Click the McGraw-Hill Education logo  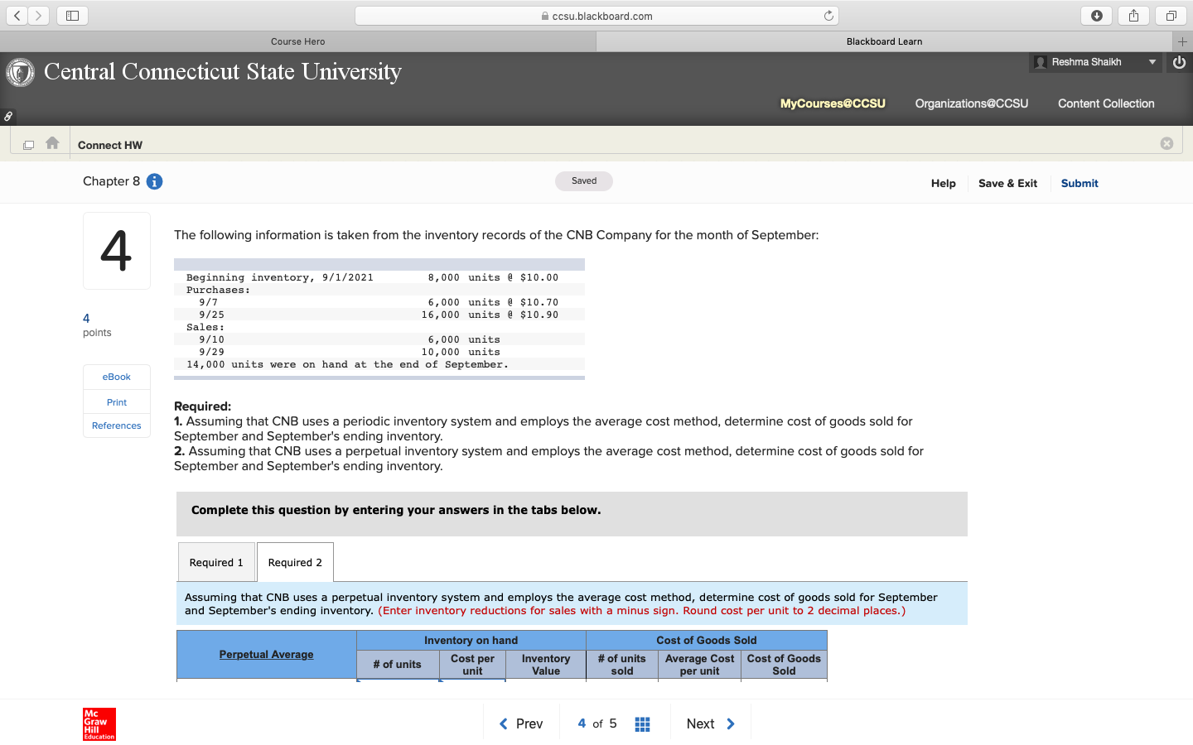point(99,723)
